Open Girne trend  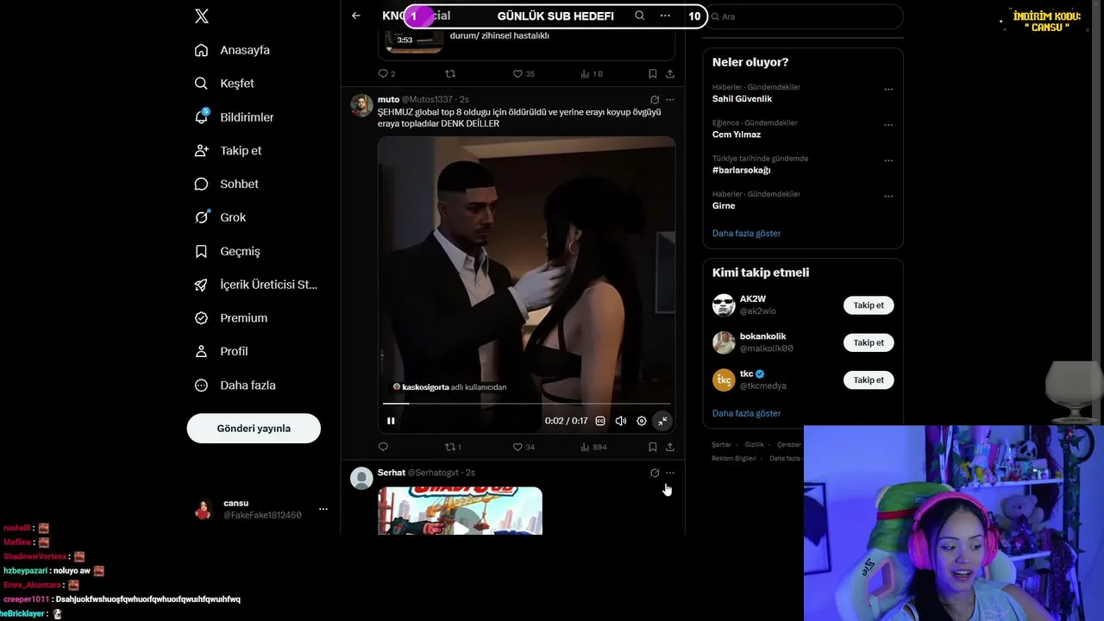pyautogui.click(x=724, y=206)
